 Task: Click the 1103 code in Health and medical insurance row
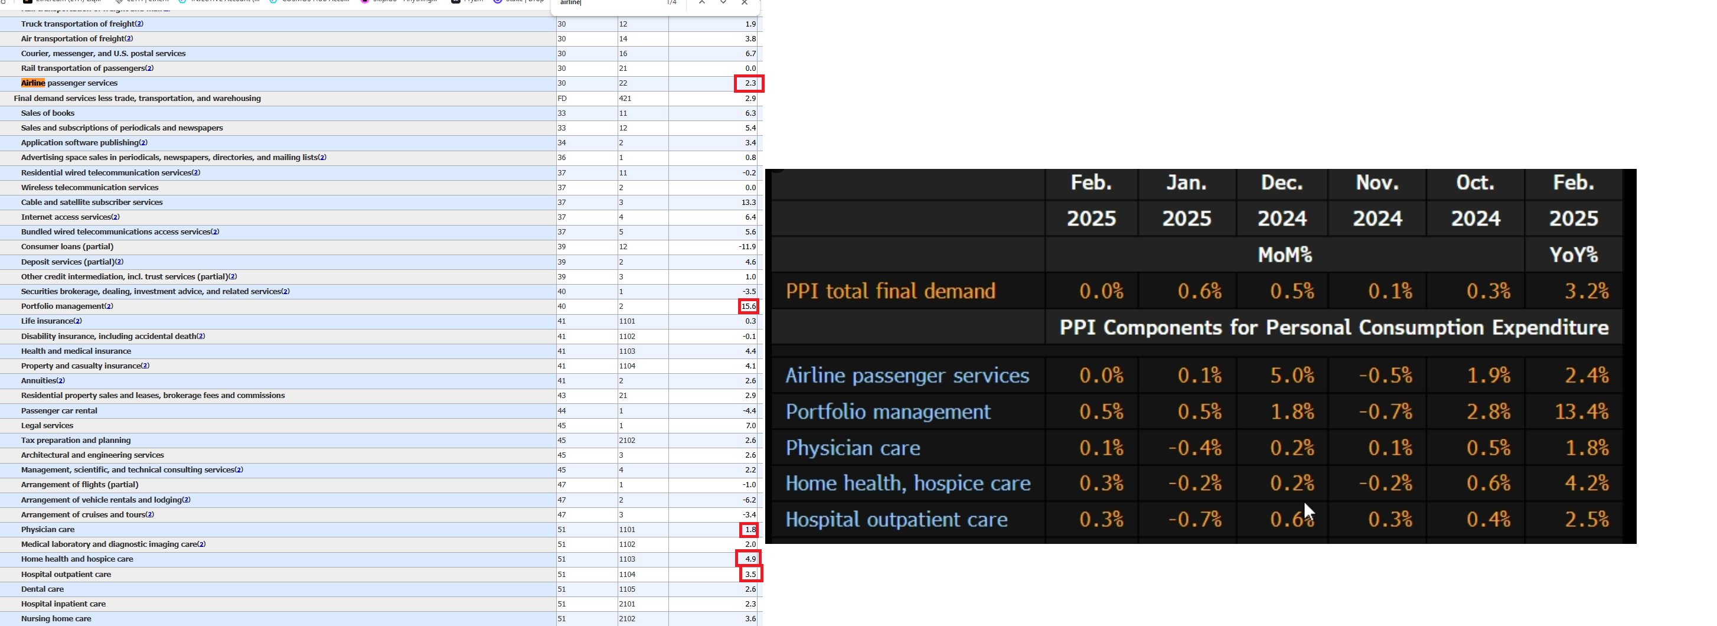point(627,351)
